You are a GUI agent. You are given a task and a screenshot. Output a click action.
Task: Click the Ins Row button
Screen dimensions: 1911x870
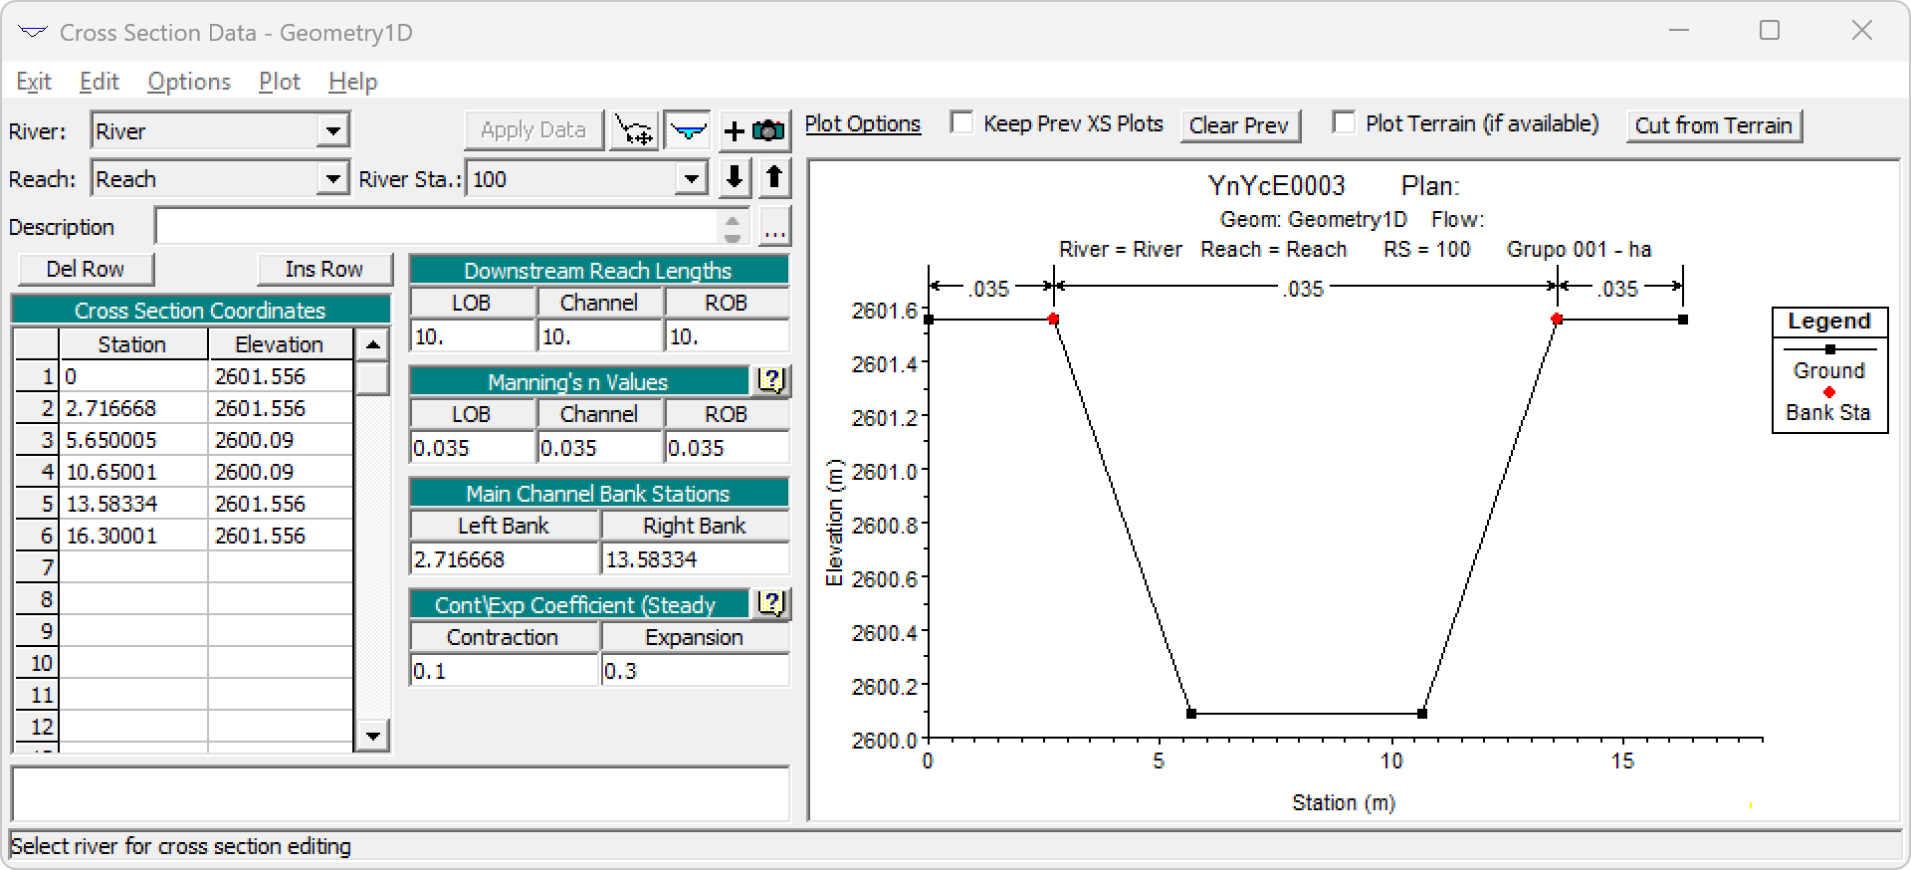tap(324, 269)
